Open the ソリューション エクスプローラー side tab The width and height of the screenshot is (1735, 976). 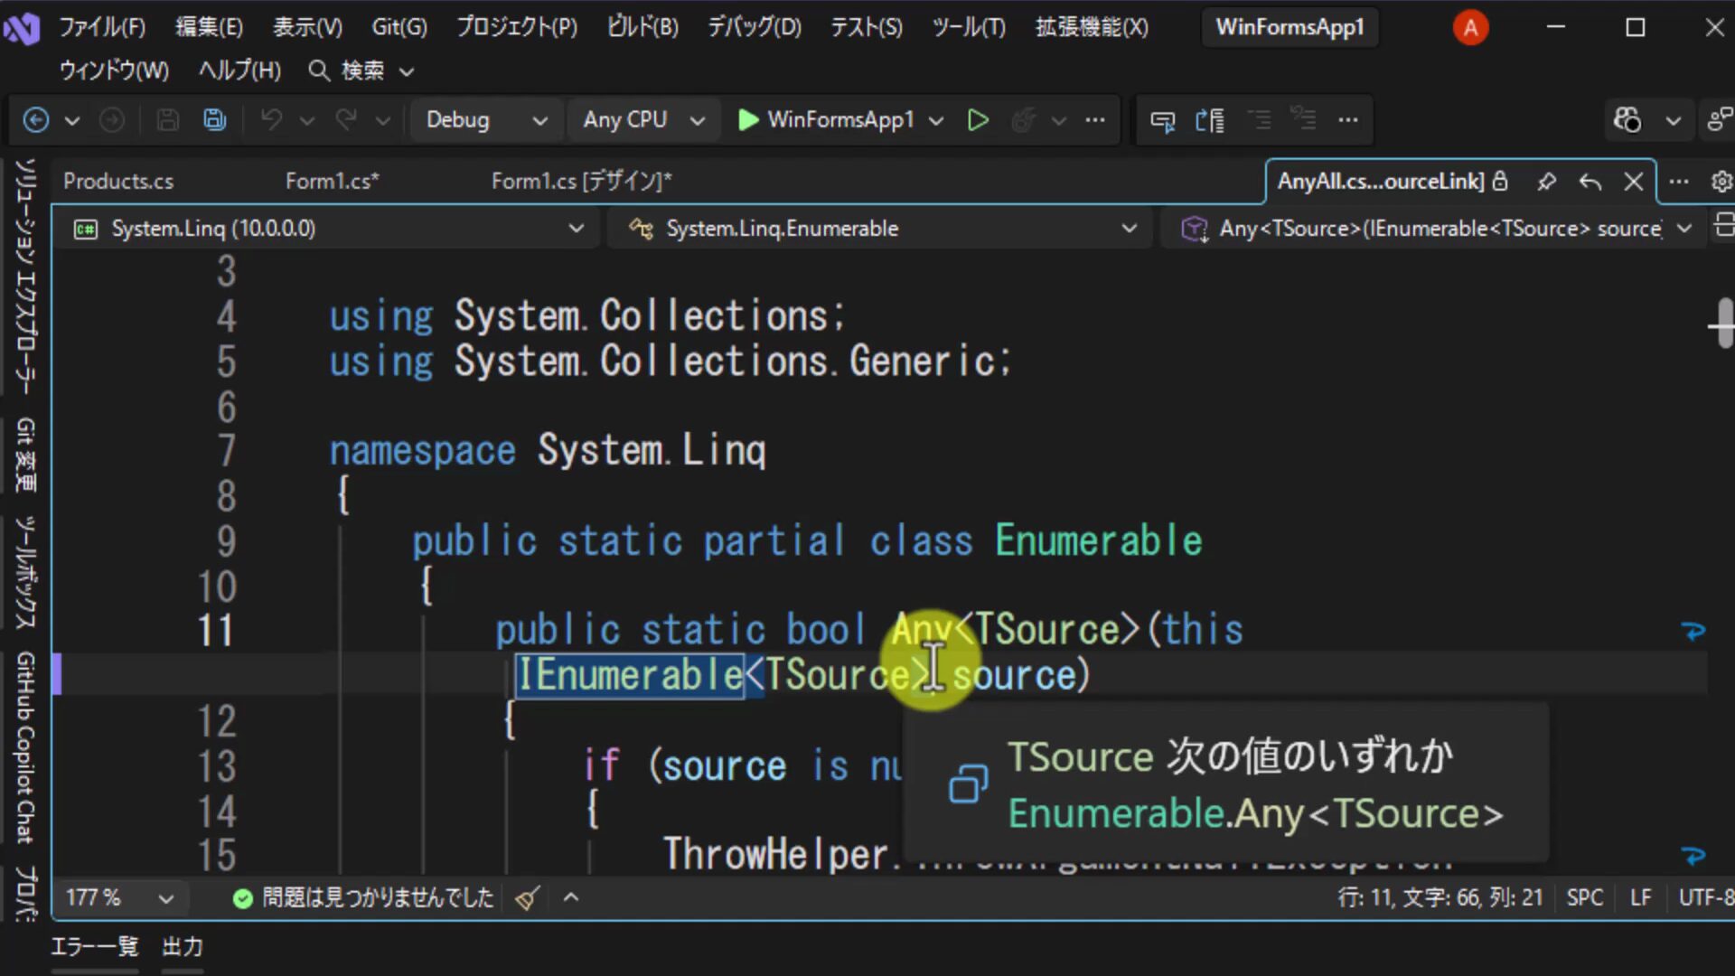[25, 277]
